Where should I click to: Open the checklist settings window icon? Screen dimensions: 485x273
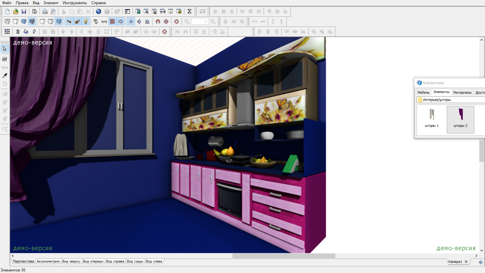tap(127, 11)
